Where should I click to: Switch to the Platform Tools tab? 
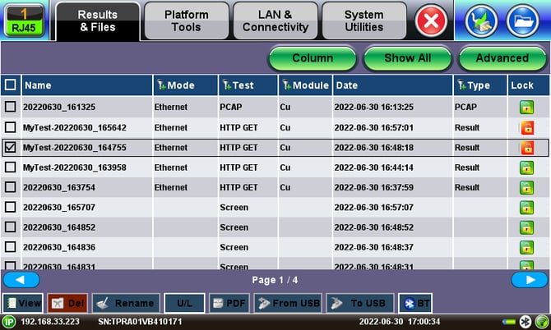point(186,21)
